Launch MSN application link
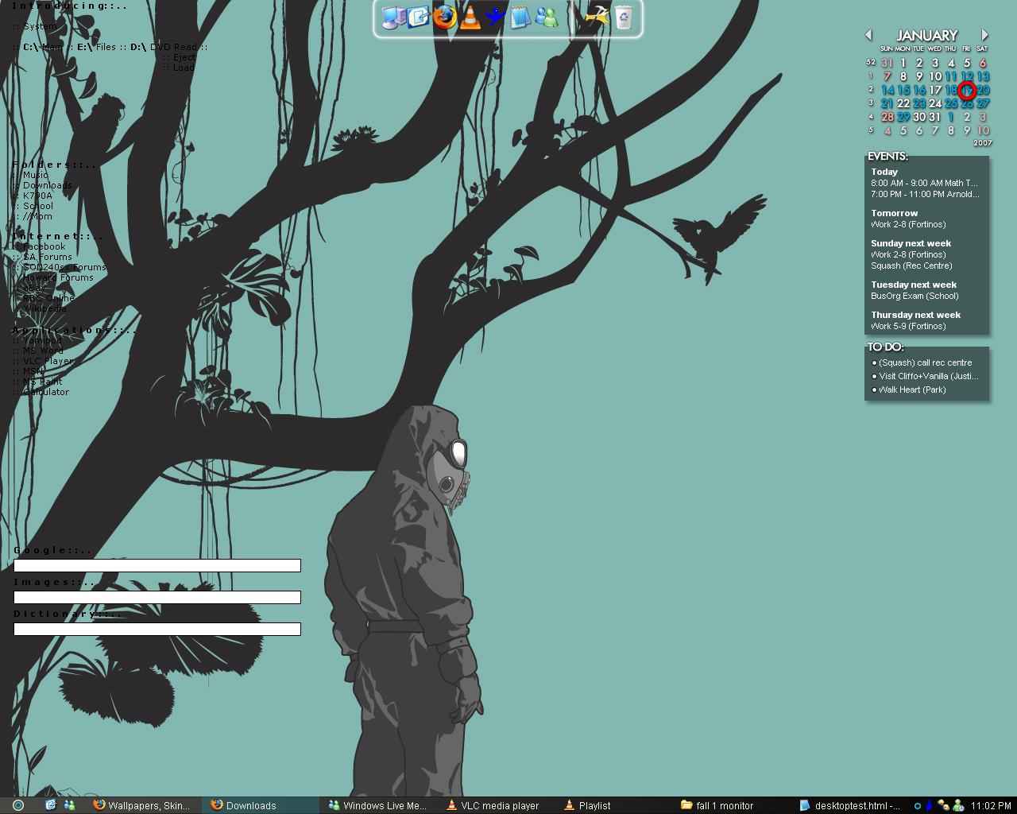 pyautogui.click(x=33, y=371)
